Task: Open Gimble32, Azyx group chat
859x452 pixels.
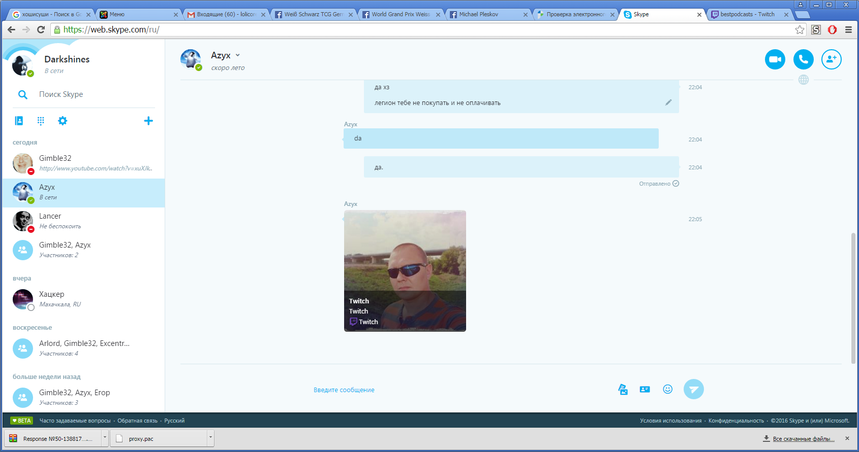Action: 83,250
